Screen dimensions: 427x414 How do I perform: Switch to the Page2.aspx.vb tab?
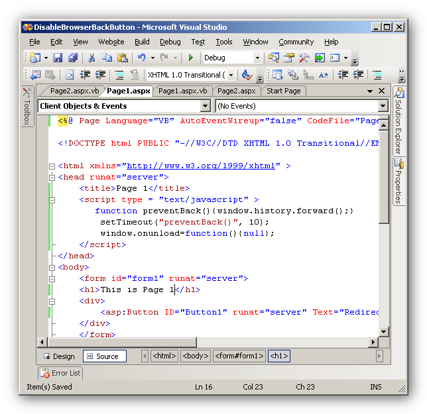(74, 91)
